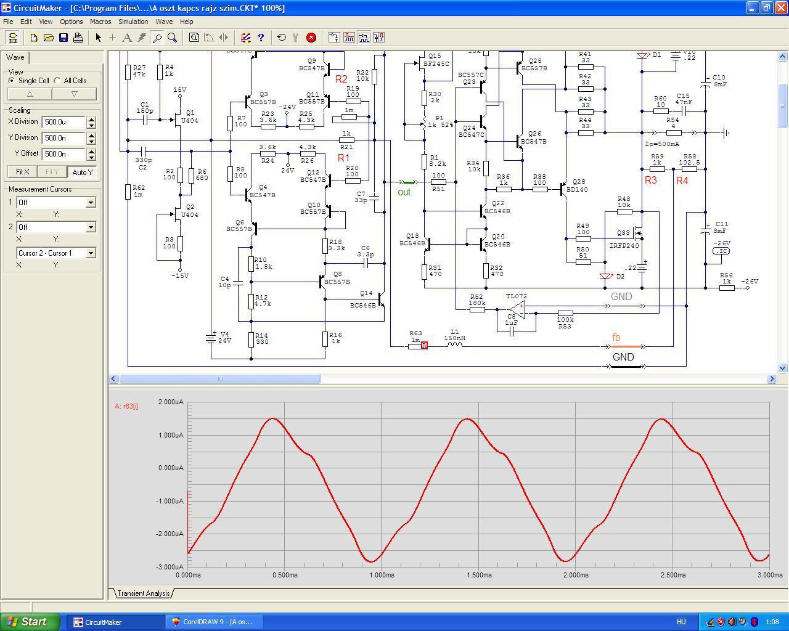Click the Print icon in toolbar
Screen dimensions: 789x631
[78, 38]
